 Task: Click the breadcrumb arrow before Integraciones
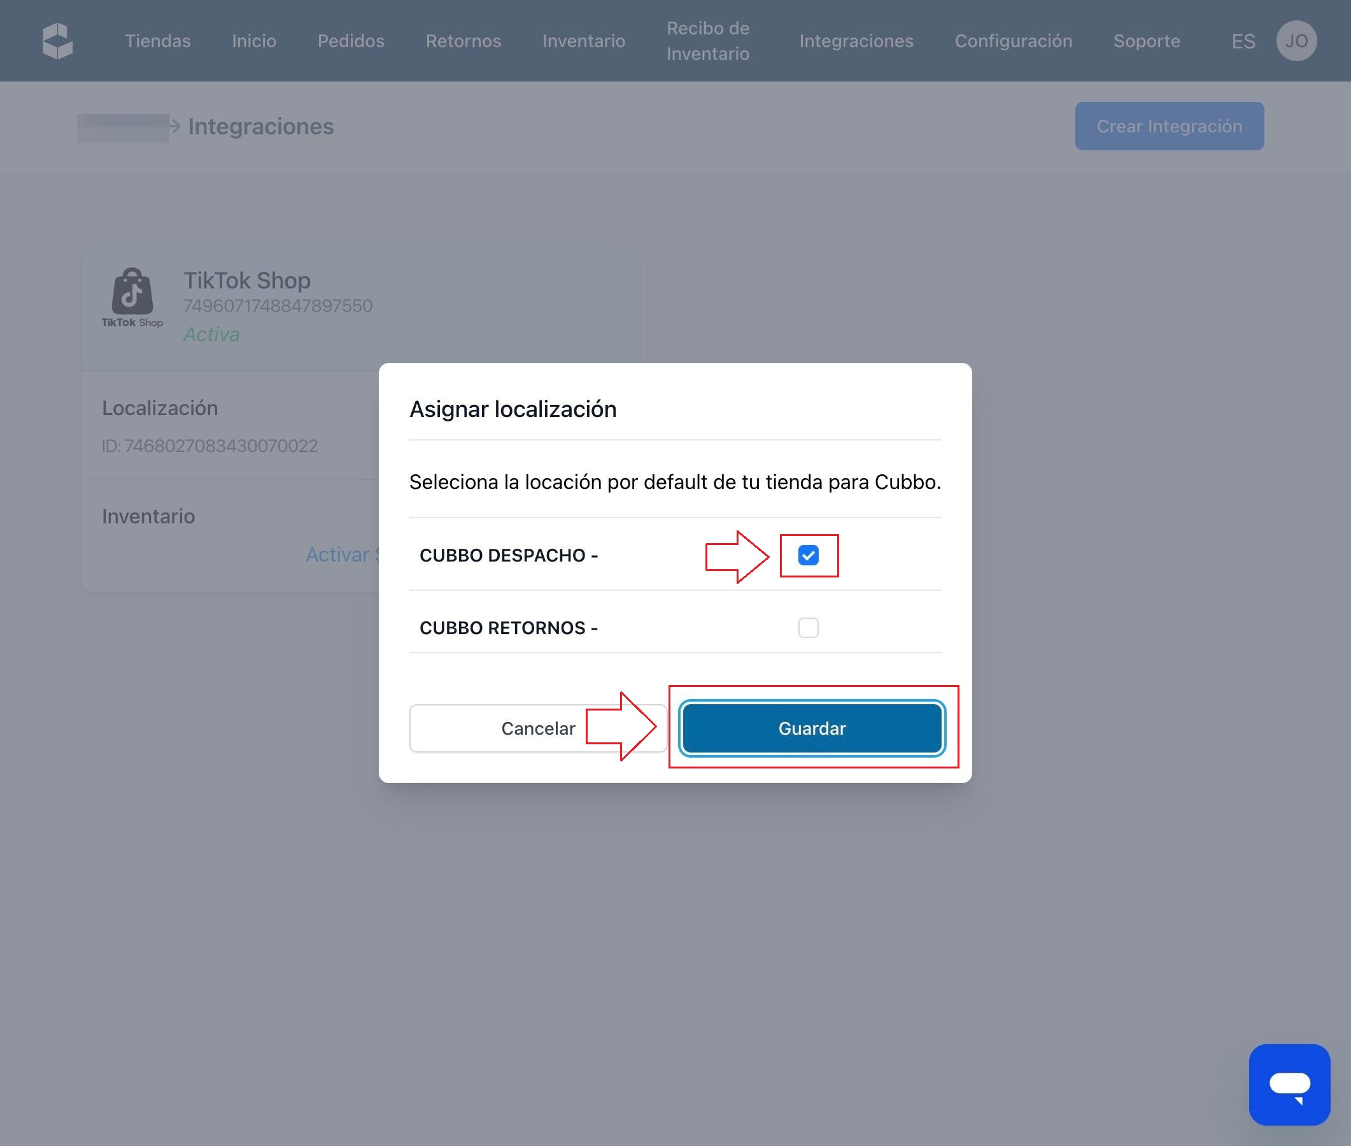[x=174, y=126]
